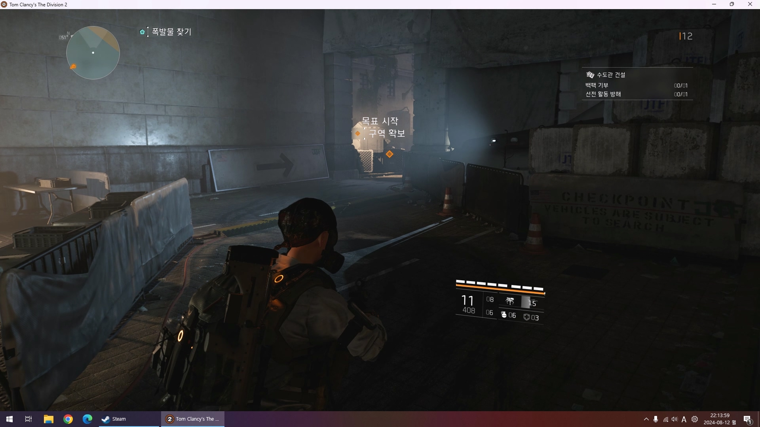Click the orange diamond objective marker
Image resolution: width=760 pixels, height=427 pixels.
point(389,154)
